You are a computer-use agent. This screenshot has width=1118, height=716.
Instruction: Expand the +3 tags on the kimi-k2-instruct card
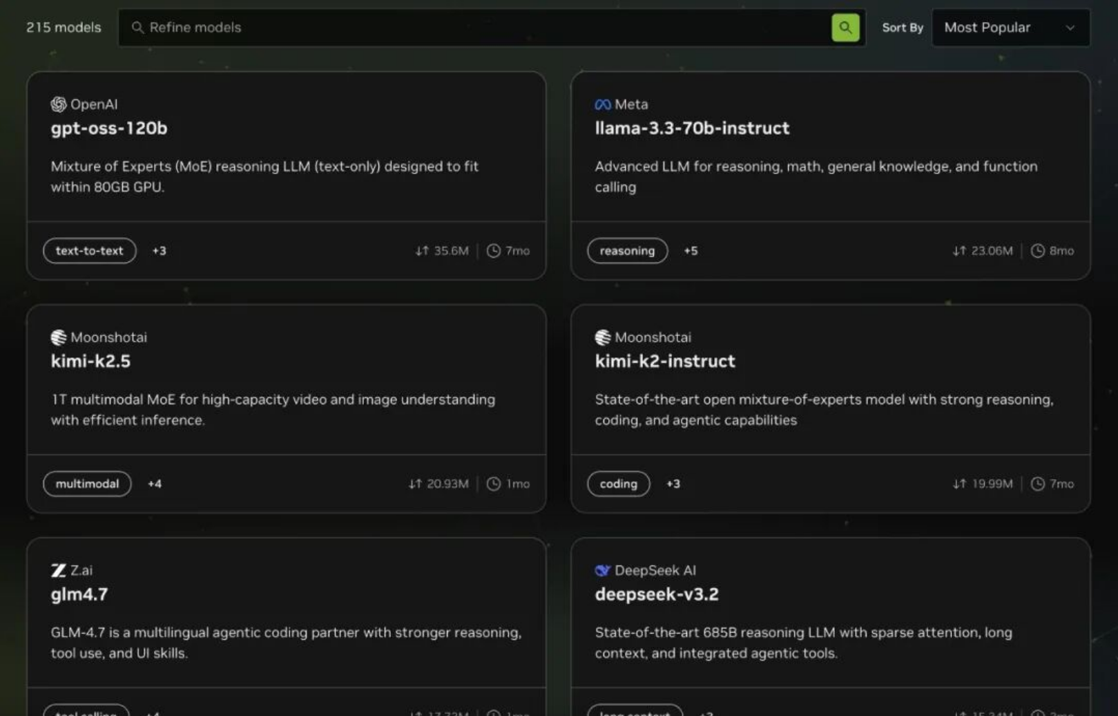point(673,484)
